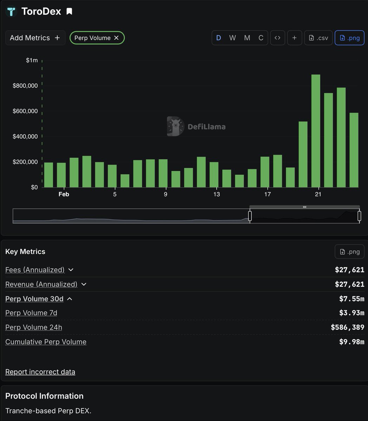Screen dimensions: 368x421
Task: Expand the Fees (Annualized) row
Action: pos(71,270)
